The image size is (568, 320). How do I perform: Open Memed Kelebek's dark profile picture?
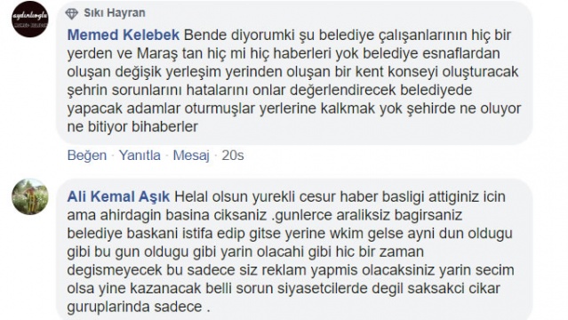pos(29,20)
